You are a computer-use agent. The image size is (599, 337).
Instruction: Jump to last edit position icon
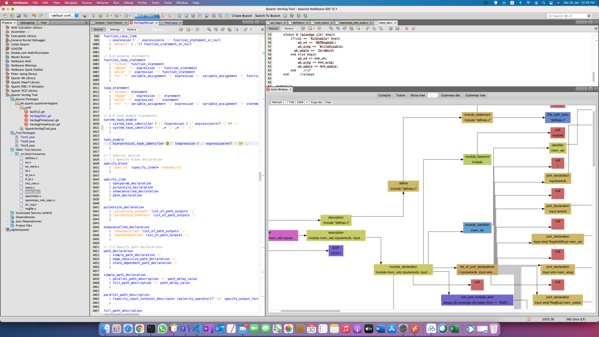pyautogui.click(x=181, y=29)
